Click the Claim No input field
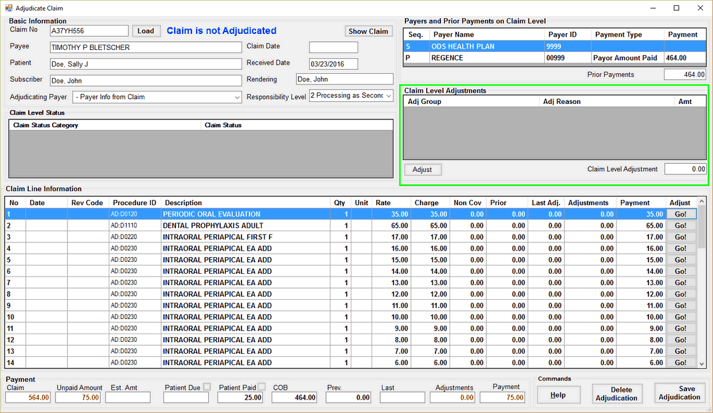This screenshot has height=413, width=713. point(89,31)
